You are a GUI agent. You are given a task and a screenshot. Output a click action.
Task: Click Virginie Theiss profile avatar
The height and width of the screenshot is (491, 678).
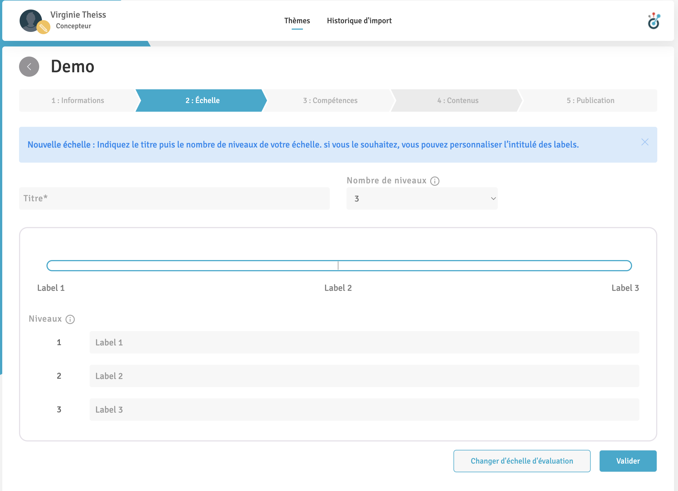[30, 20]
